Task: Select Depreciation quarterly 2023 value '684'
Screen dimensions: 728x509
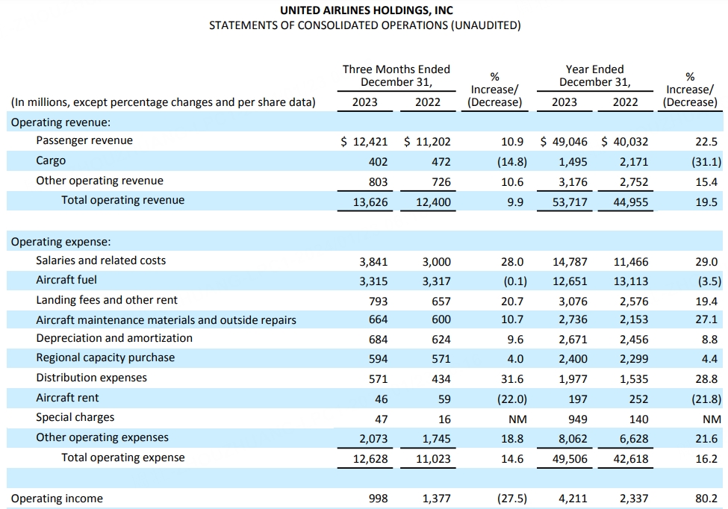Action: 378,340
